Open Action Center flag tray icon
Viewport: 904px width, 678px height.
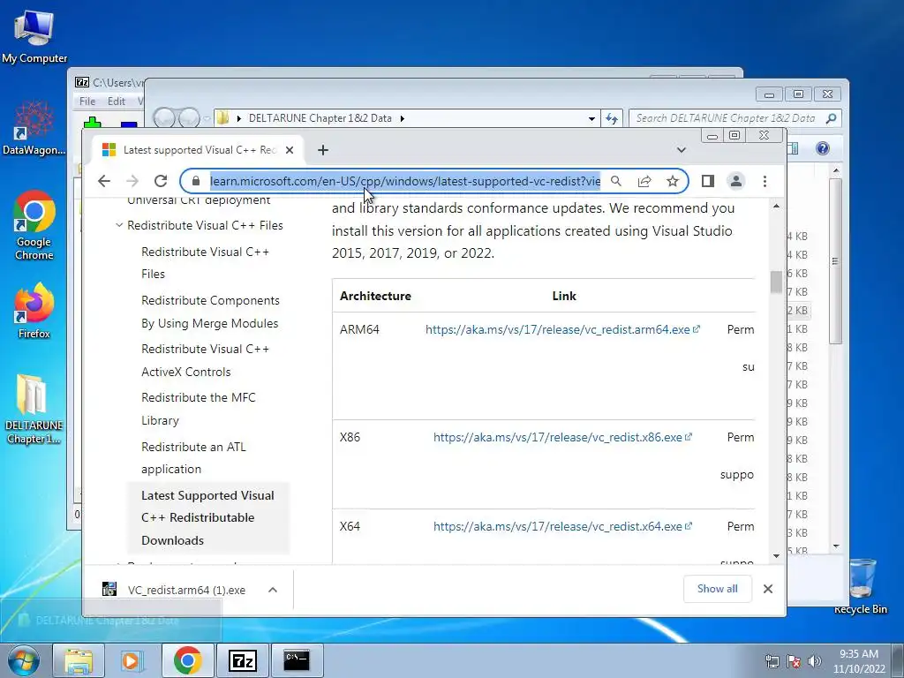click(794, 661)
